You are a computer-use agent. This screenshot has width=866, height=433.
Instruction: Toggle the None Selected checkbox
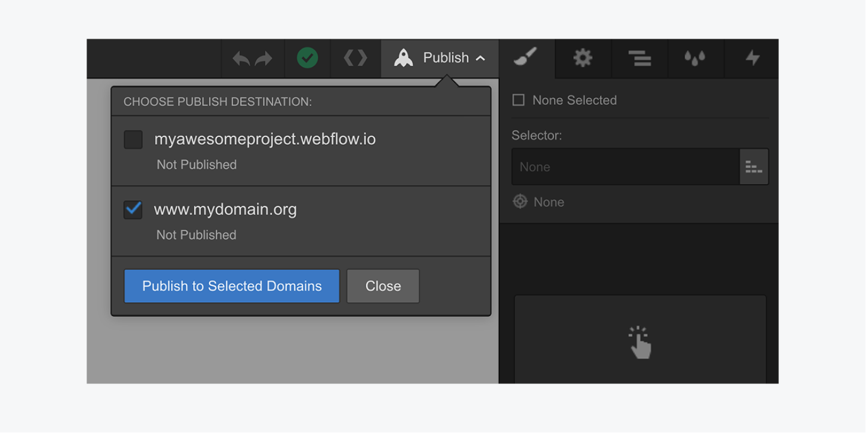click(519, 100)
